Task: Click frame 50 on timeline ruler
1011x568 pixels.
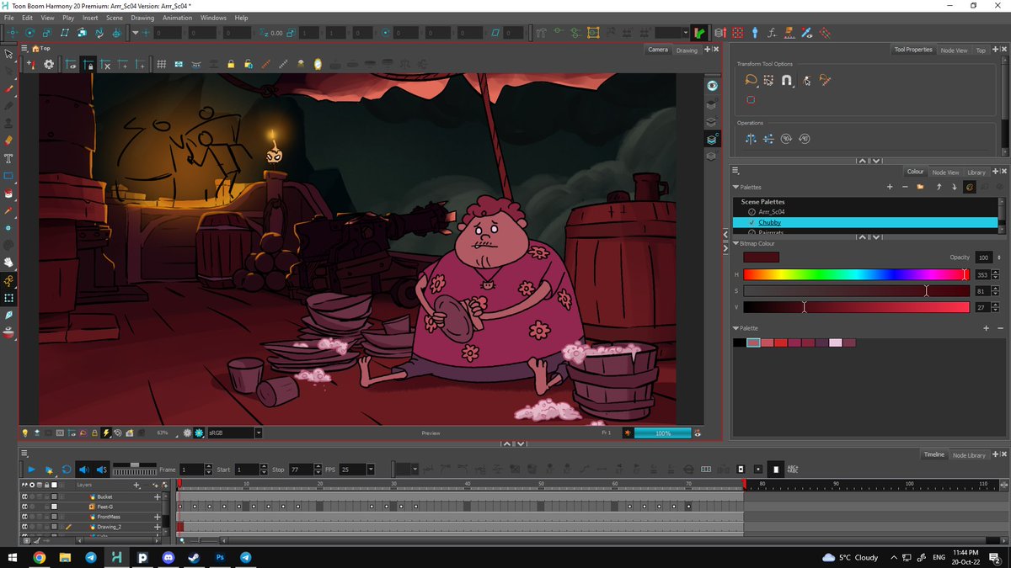Action: tap(539, 484)
